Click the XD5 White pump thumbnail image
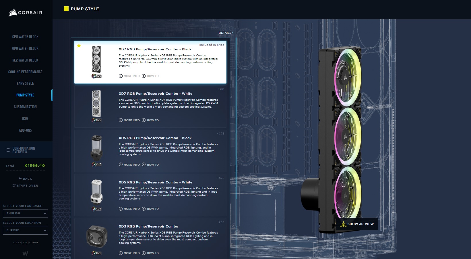Viewport: 471px width, 259px height. click(x=97, y=192)
